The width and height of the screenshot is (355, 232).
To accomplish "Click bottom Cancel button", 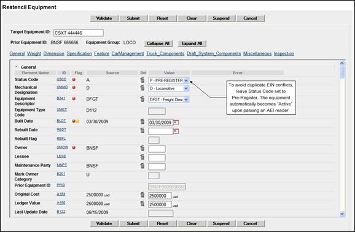I will pos(251,223).
